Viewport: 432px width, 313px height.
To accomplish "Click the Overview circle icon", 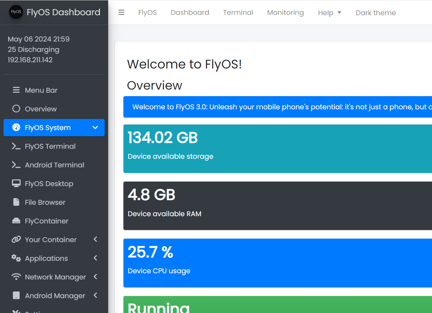I will point(16,109).
